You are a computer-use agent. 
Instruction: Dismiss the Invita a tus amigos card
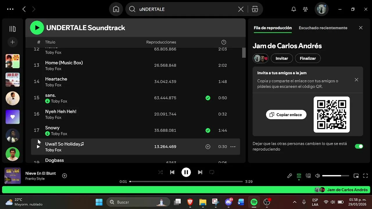pyautogui.click(x=356, y=80)
